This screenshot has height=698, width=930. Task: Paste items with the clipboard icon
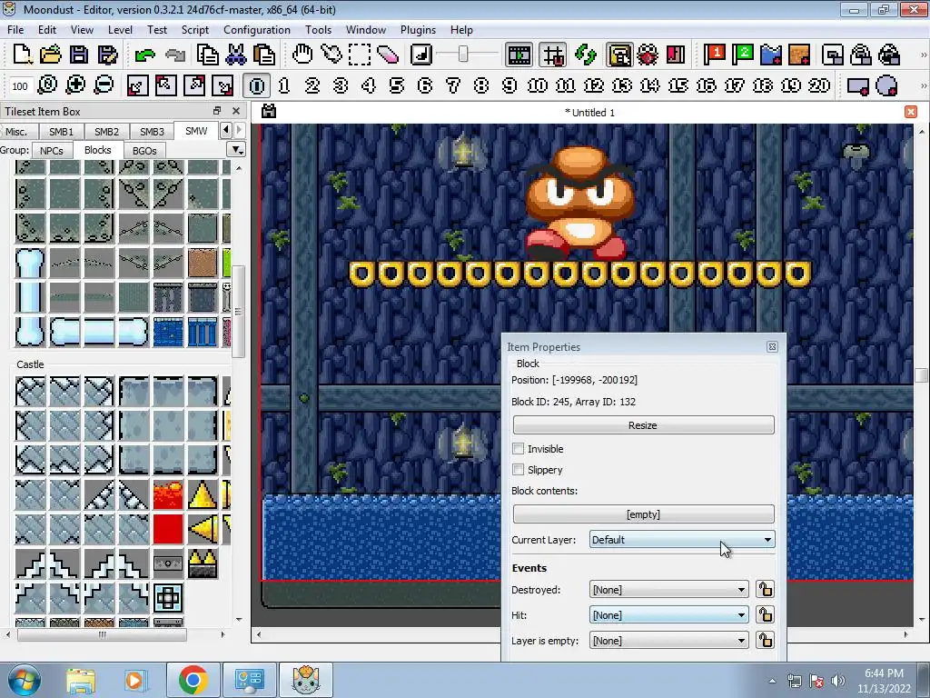[264, 55]
